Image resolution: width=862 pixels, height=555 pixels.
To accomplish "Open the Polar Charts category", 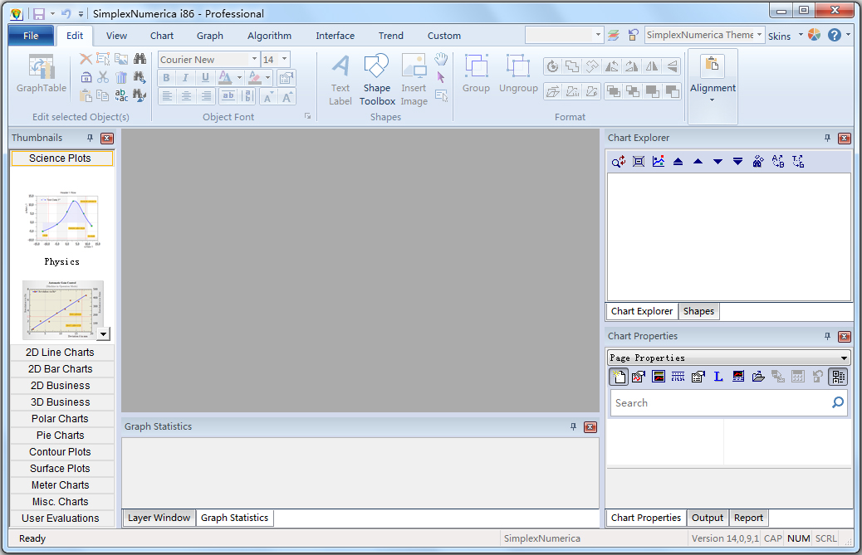I will pos(60,419).
